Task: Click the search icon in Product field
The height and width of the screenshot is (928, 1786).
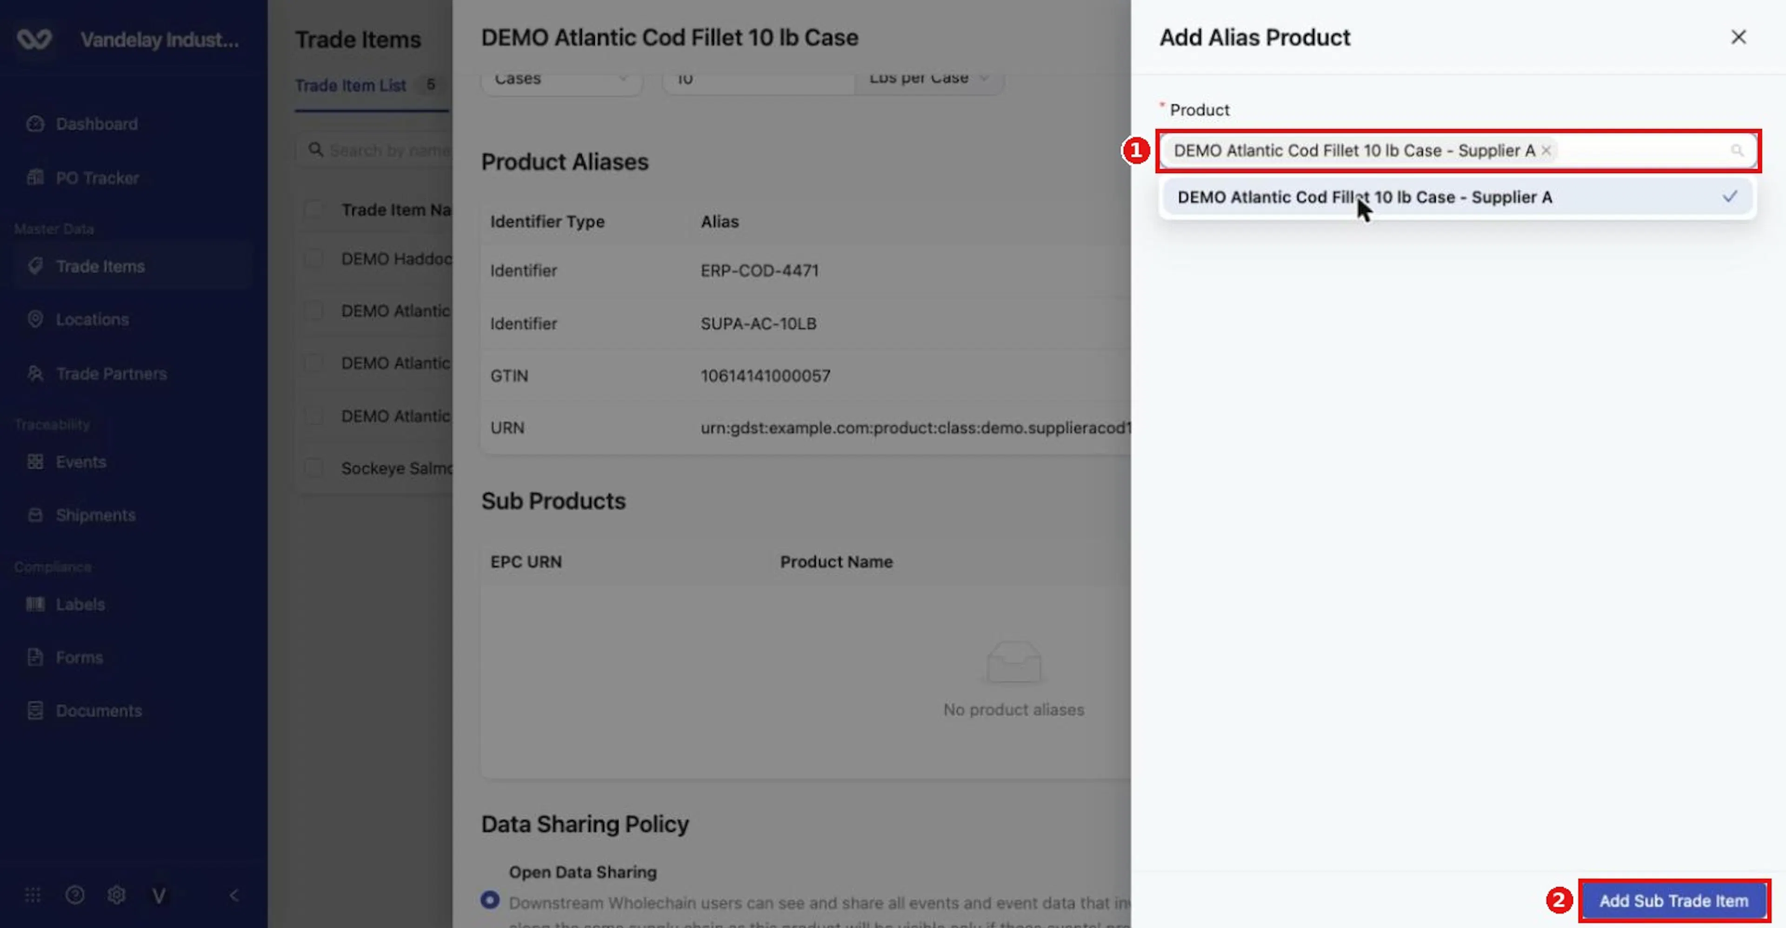Action: (x=1736, y=150)
